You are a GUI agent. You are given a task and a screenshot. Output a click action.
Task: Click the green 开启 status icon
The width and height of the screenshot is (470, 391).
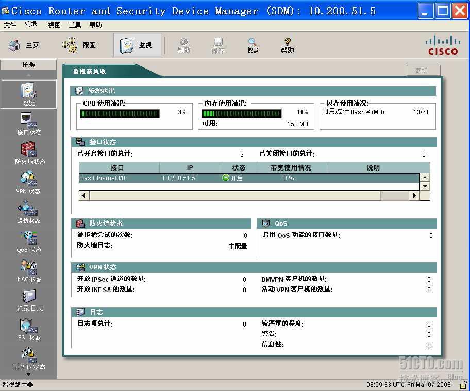(x=225, y=178)
